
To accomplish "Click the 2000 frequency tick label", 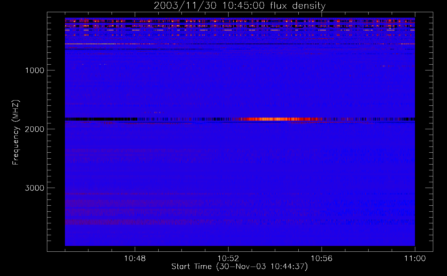I will point(35,129).
